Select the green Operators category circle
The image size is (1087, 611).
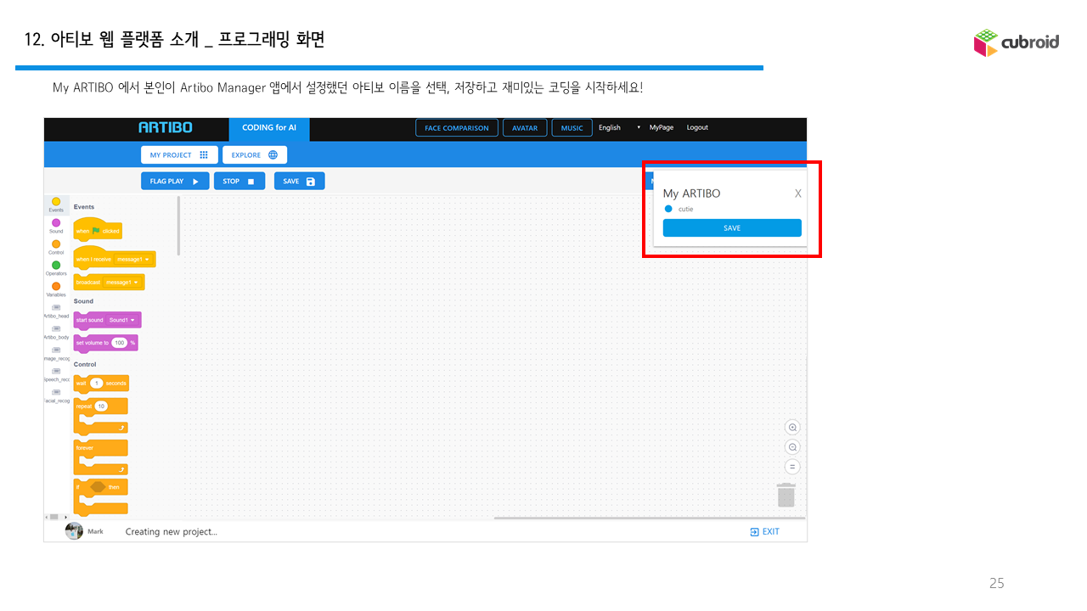tap(56, 266)
